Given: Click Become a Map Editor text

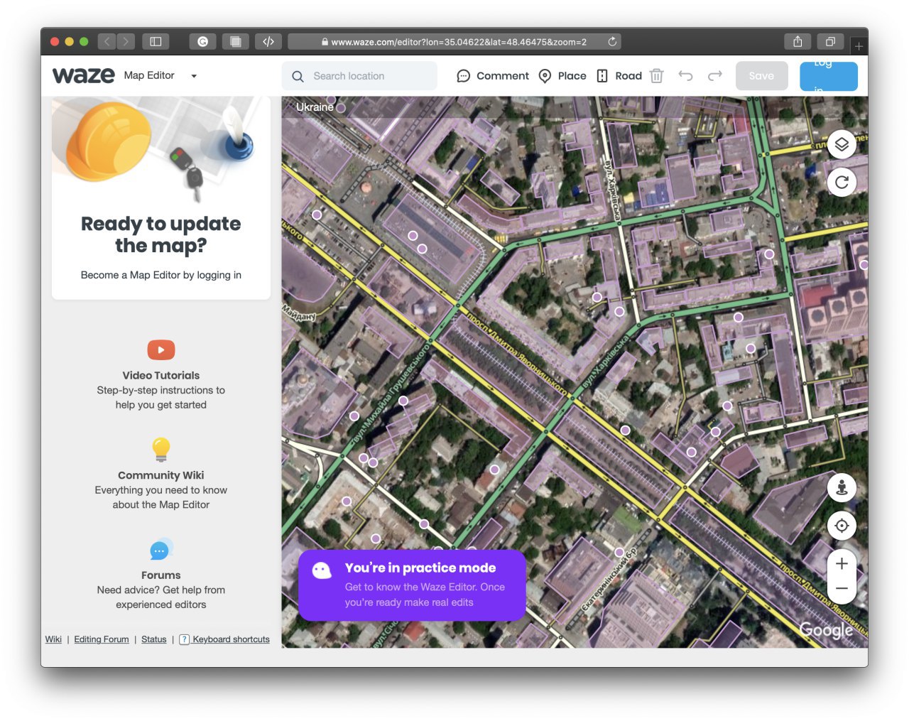Looking at the screenshot, I should click(x=161, y=275).
